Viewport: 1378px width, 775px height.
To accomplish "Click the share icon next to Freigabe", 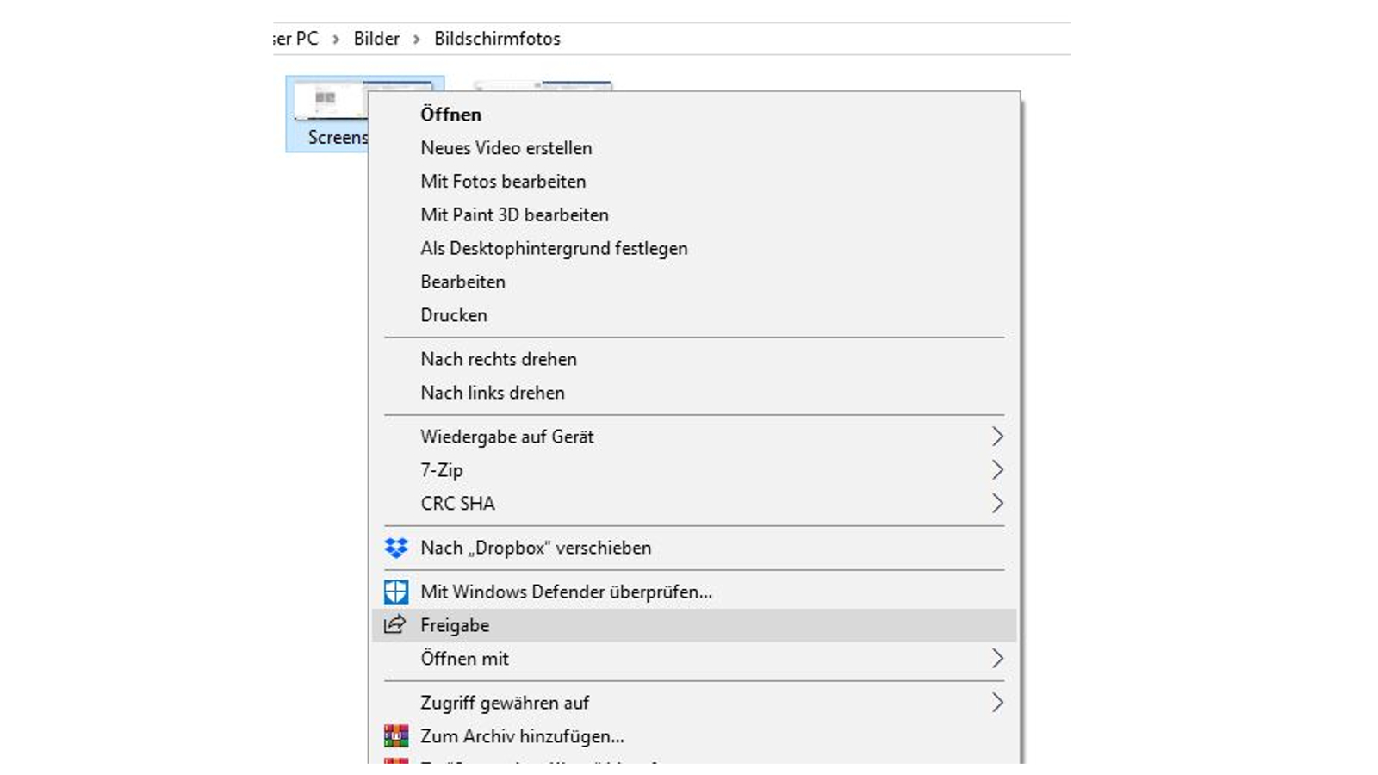I will (395, 625).
